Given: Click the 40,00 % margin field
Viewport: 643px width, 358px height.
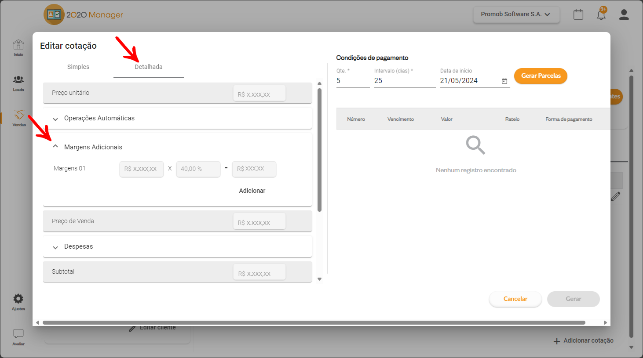Looking at the screenshot, I should 198,169.
